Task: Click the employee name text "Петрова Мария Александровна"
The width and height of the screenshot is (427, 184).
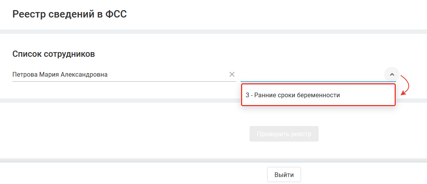Action: point(60,74)
